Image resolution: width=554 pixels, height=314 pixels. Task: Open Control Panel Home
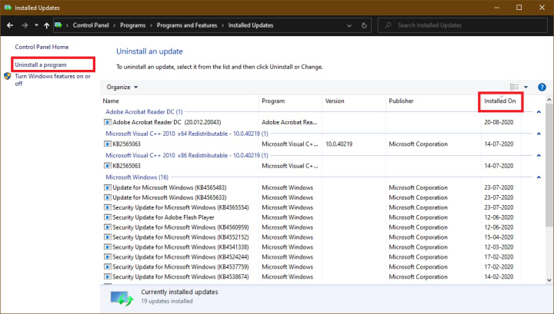(42, 47)
